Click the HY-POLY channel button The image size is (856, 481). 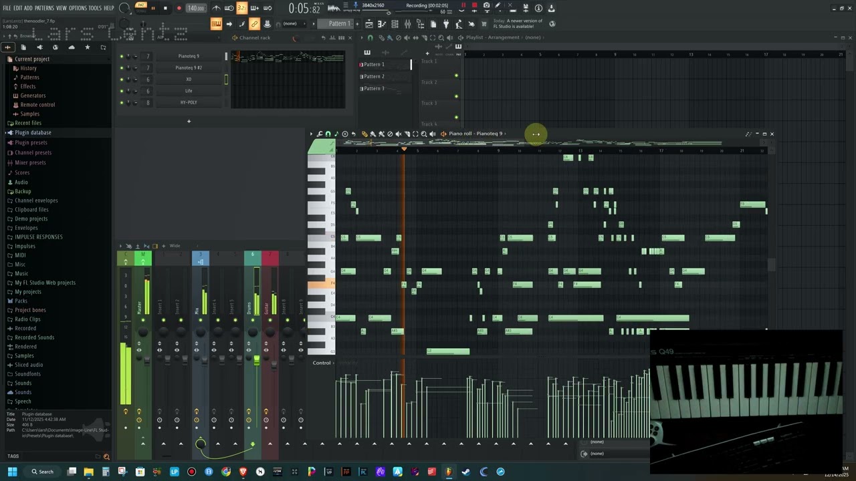pyautogui.click(x=189, y=102)
